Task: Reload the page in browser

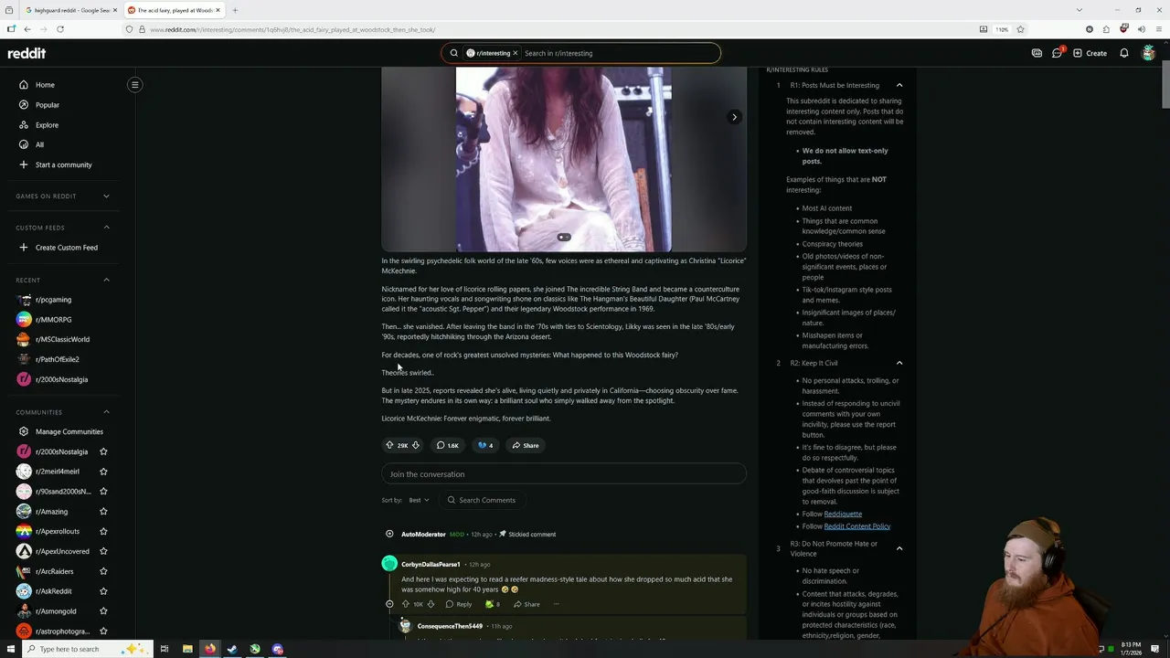Action: point(59,29)
